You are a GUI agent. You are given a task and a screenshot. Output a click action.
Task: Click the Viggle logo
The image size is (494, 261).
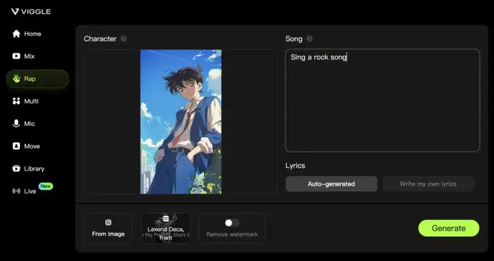coord(31,12)
